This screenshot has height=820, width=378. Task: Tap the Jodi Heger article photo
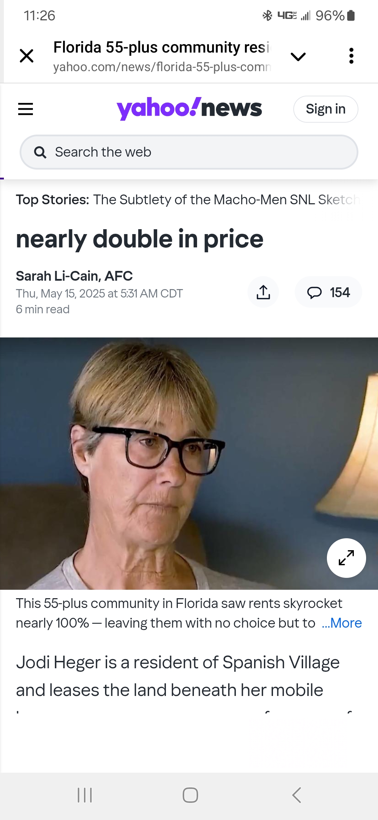tap(189, 463)
